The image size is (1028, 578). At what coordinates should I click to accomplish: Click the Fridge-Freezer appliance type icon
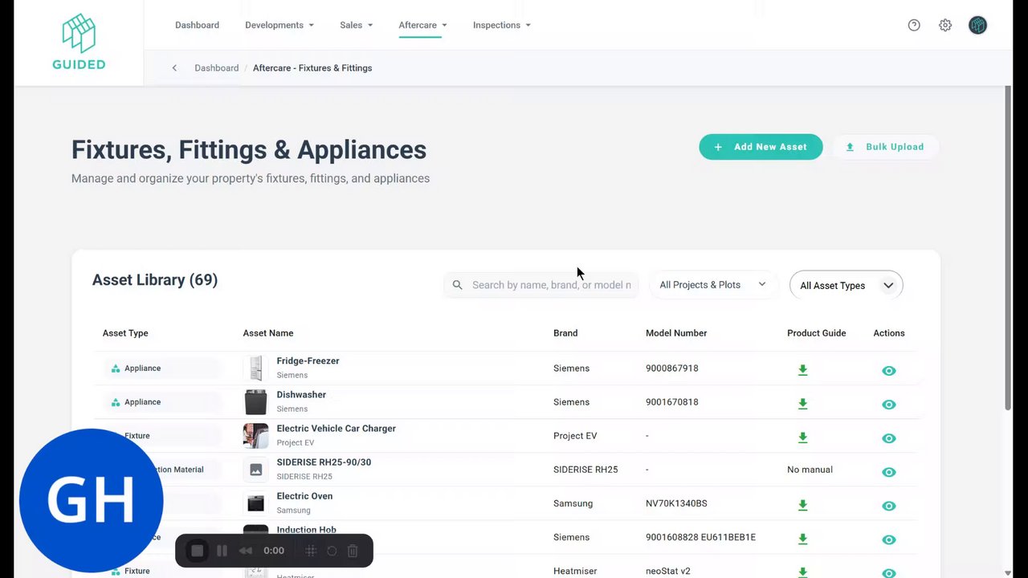coord(116,368)
